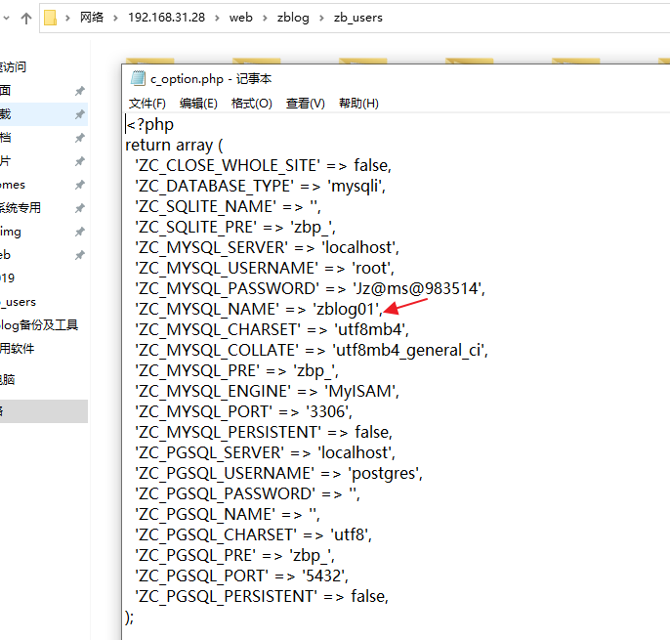Click 'ZC_MYSQL_PRE' => 'zbp_' line
Image resolution: width=670 pixels, height=640 pixels.
237,370
